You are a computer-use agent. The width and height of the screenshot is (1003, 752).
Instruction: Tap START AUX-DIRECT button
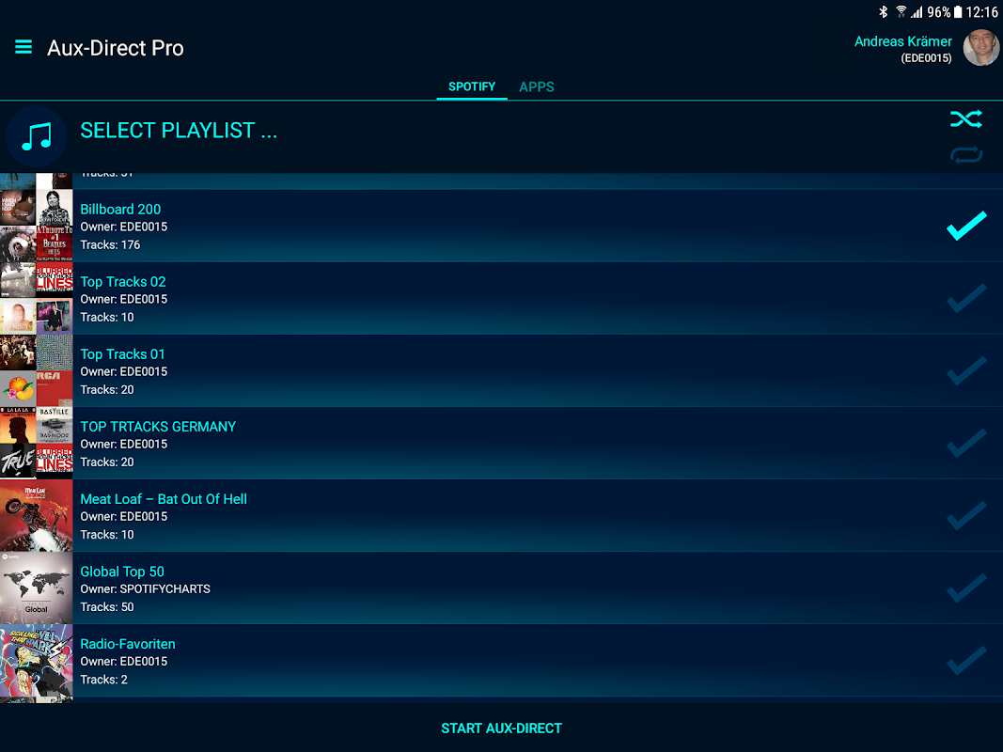(502, 728)
